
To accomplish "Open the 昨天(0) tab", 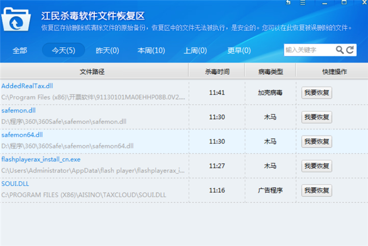I will click(x=107, y=50).
